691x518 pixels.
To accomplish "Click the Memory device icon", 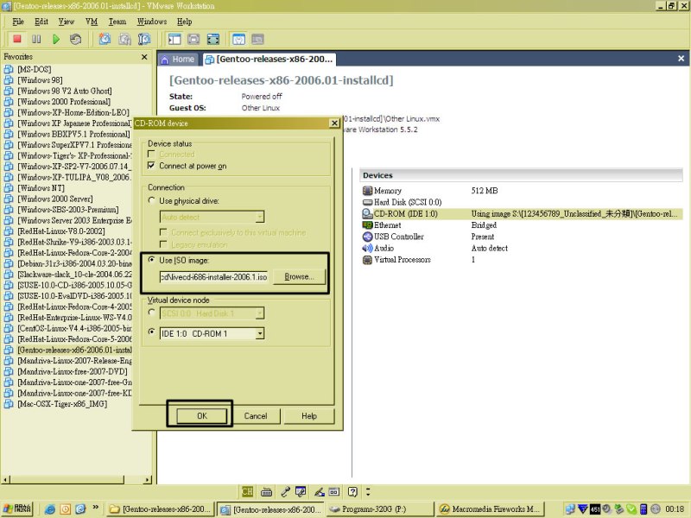I will click(367, 191).
